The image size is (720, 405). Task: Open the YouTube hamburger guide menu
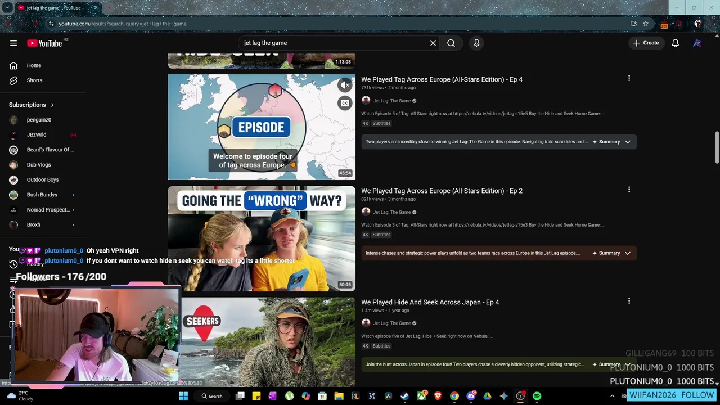click(13, 43)
